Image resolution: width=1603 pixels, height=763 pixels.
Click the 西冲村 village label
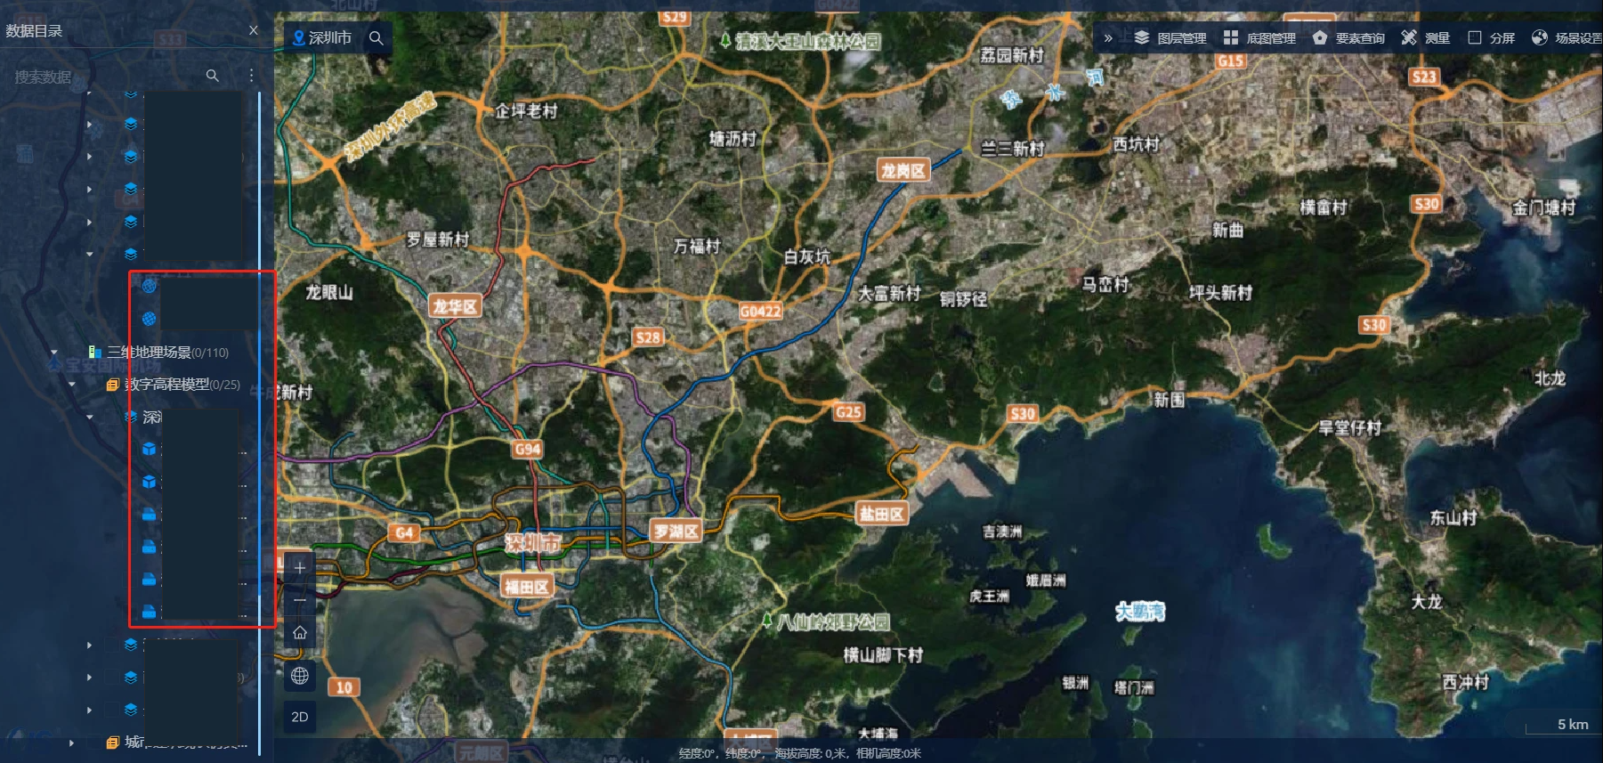click(x=1466, y=682)
